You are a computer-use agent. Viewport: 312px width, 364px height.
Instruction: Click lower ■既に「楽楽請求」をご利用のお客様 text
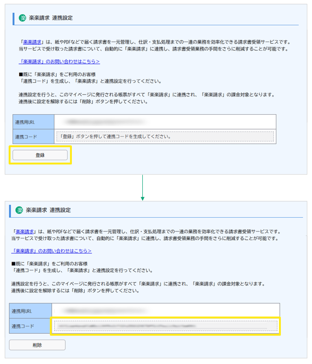pos(49,264)
